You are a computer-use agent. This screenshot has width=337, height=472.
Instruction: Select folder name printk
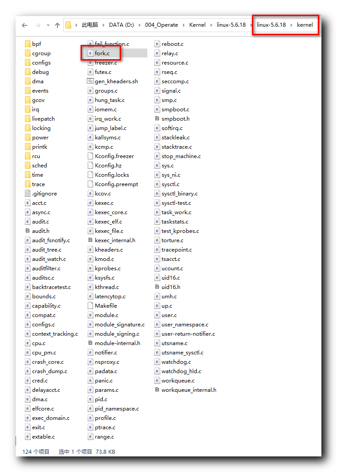[x=40, y=146]
